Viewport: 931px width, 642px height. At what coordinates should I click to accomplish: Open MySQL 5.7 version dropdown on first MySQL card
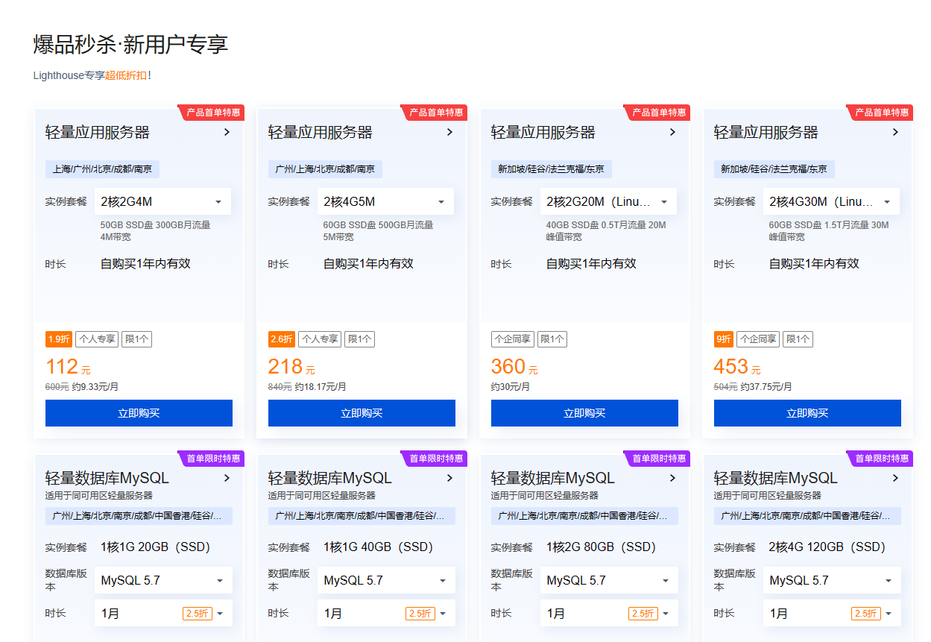coord(163,580)
